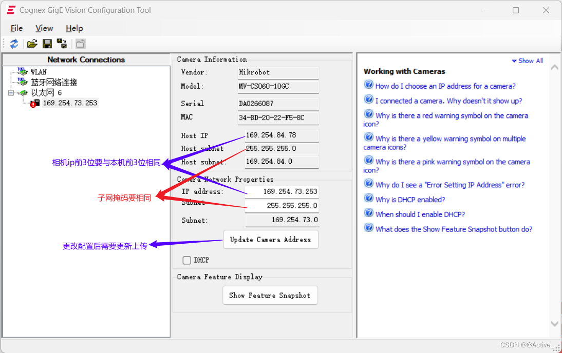Select the 以太网 6 tree item
Screen dimensions: 562x353
(x=46, y=93)
